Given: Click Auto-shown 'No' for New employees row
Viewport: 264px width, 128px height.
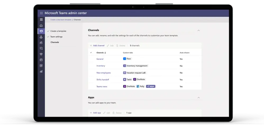Looking at the screenshot, I should [181, 73].
